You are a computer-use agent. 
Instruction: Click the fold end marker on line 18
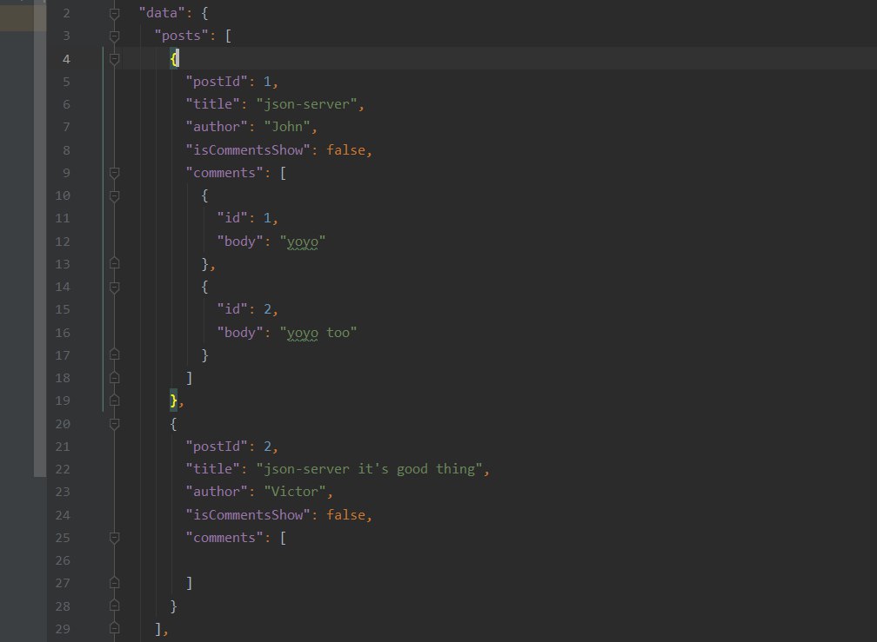114,378
